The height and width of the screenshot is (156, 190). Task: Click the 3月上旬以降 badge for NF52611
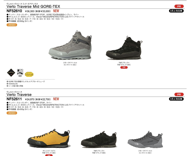tap(176, 99)
